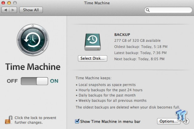The width and height of the screenshot is (194, 129).
Task: Click the red close window button
Action: tap(3, 3)
